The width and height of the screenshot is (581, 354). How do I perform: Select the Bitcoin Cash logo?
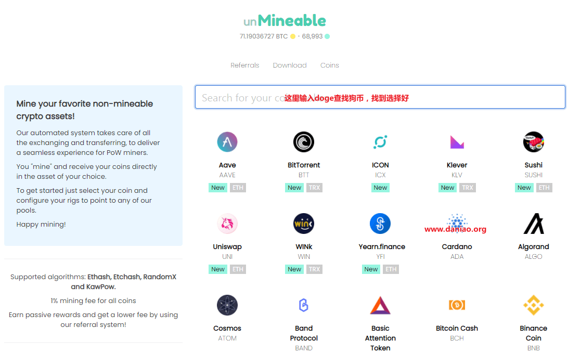pos(457,305)
